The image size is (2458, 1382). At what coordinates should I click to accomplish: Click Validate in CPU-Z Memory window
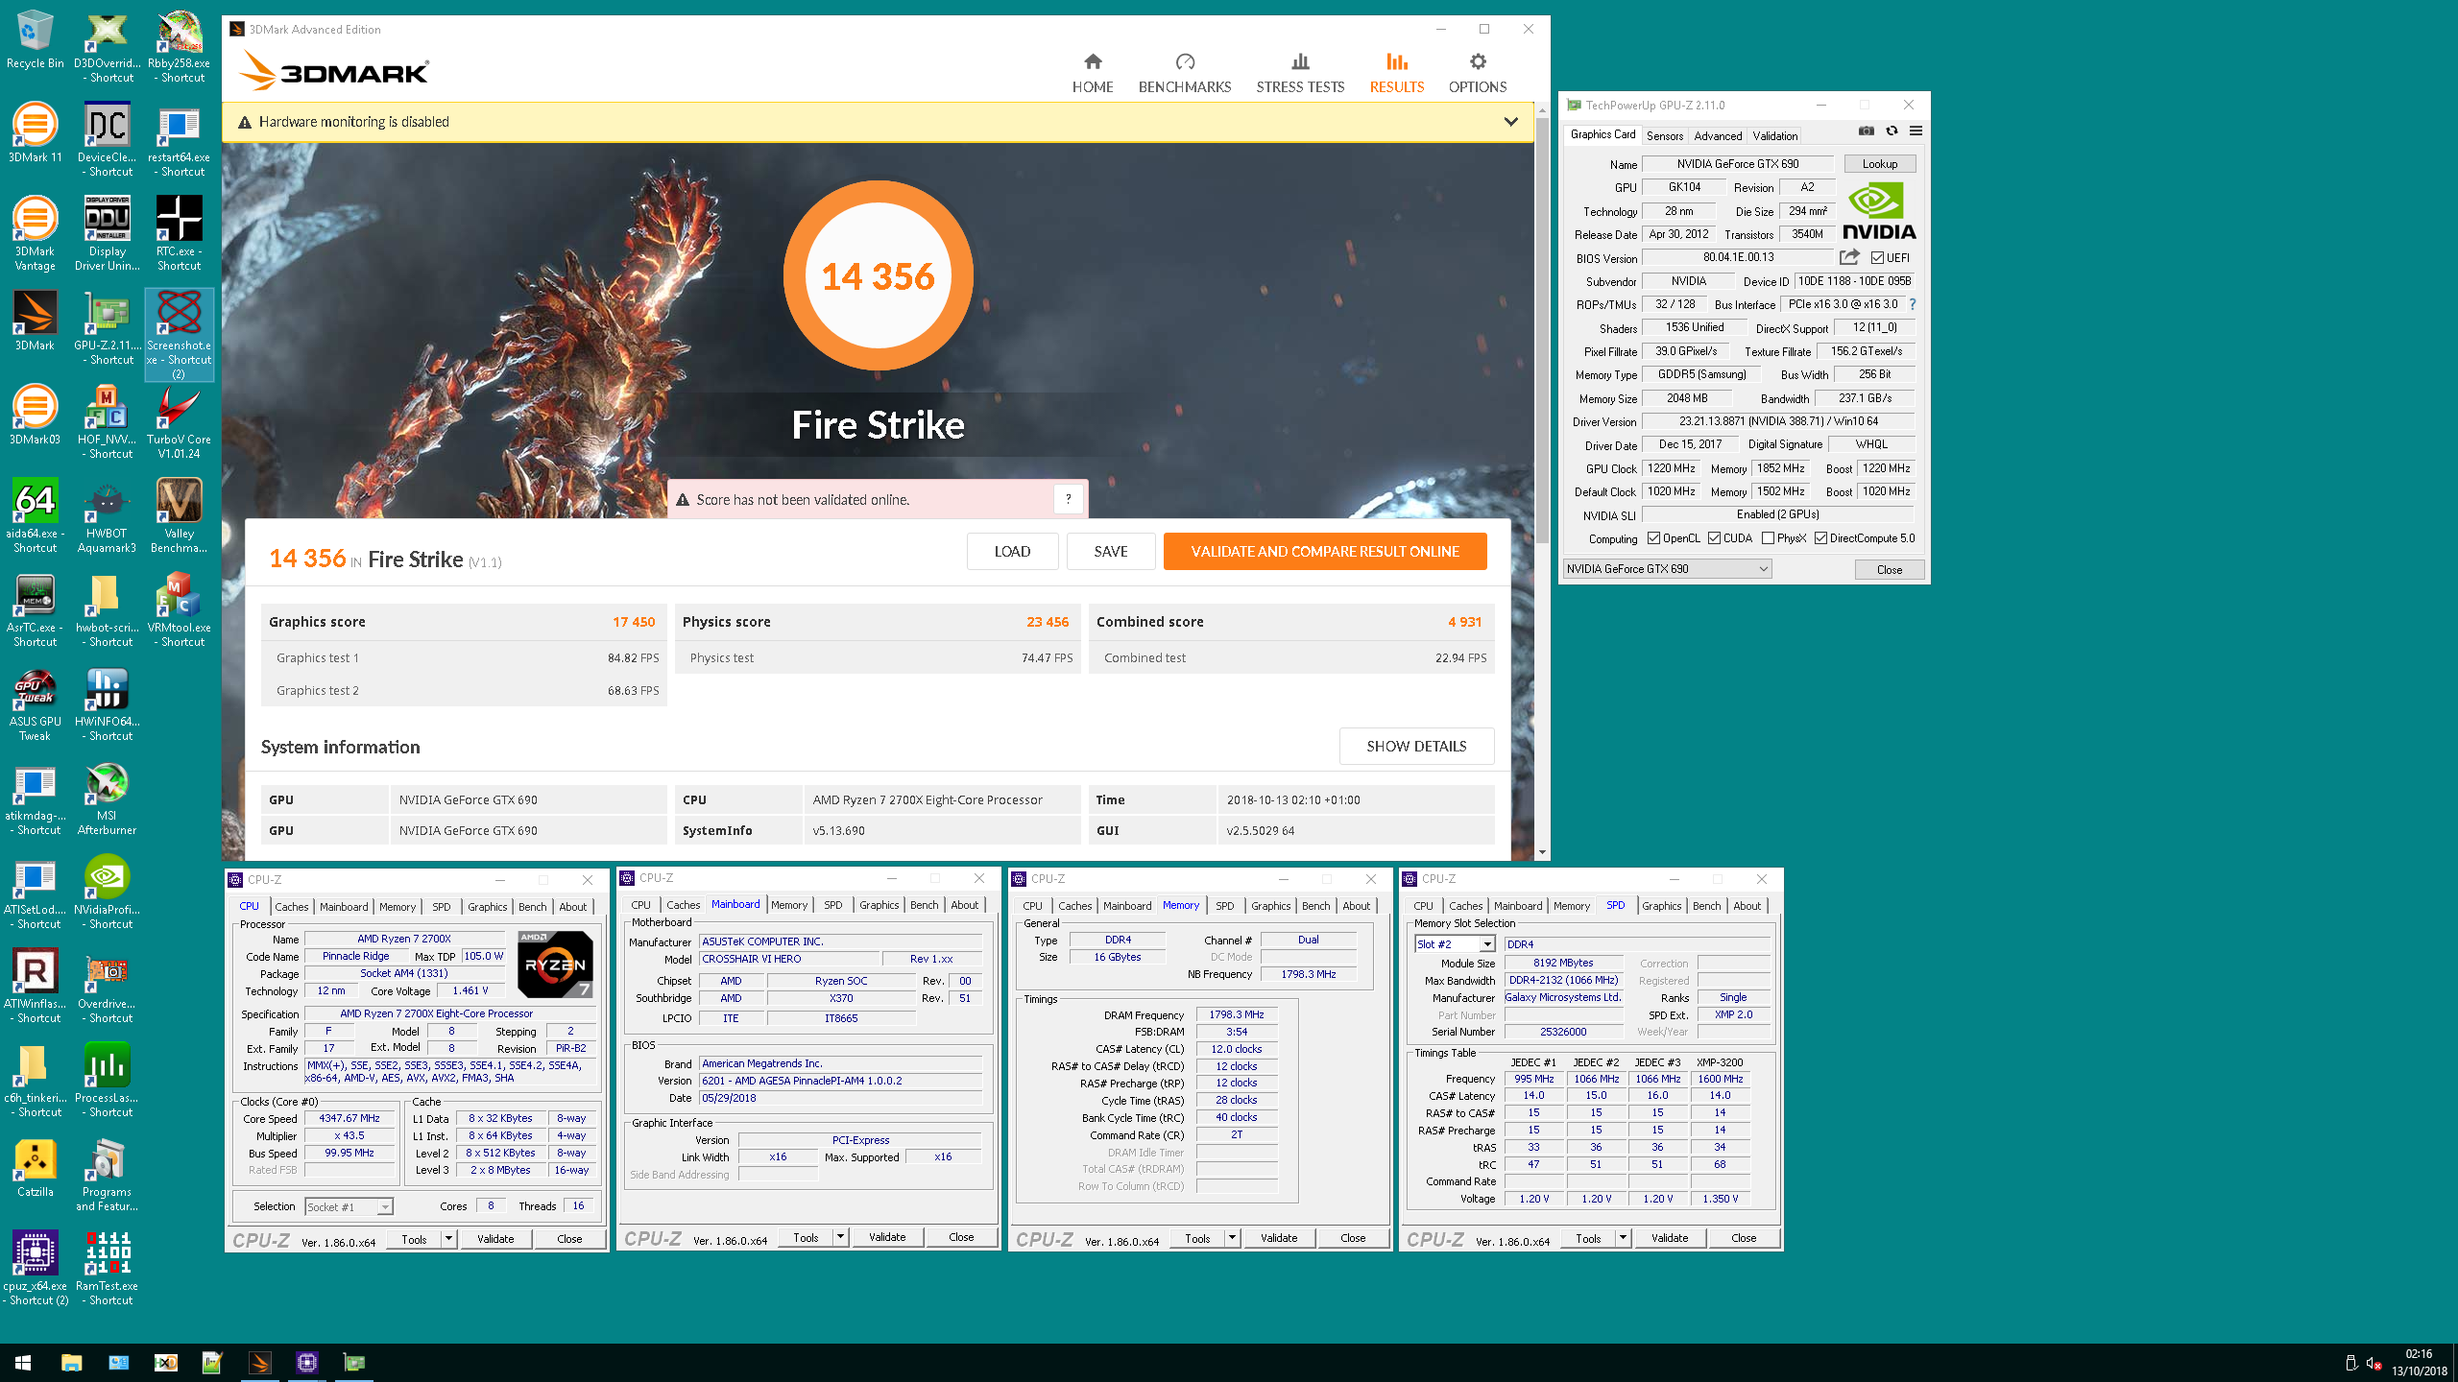pyautogui.click(x=1278, y=1238)
